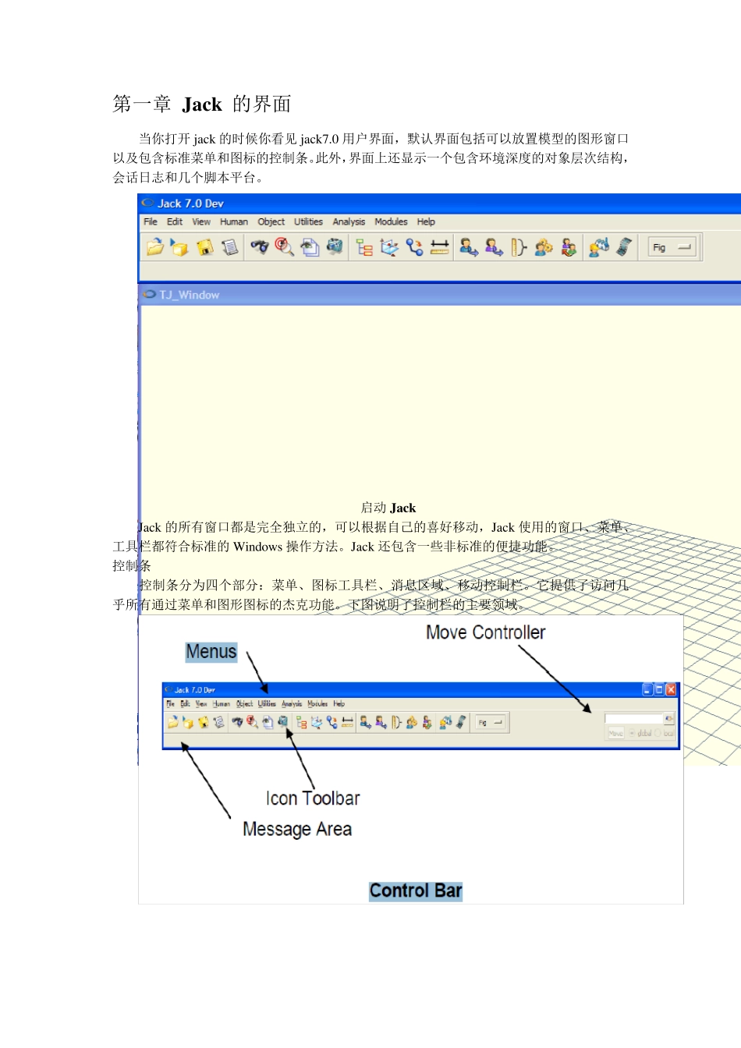The width and height of the screenshot is (741, 1048).
Task: Close the Jack window in Control Bar figure
Action: pos(671,690)
